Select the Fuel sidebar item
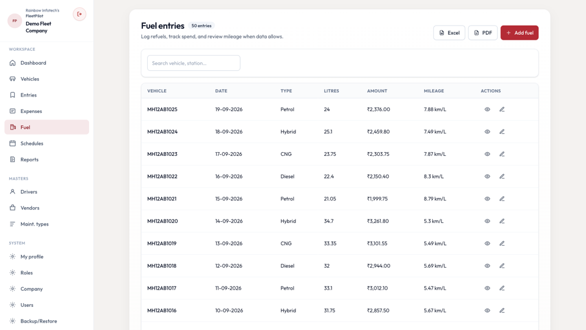 47,127
